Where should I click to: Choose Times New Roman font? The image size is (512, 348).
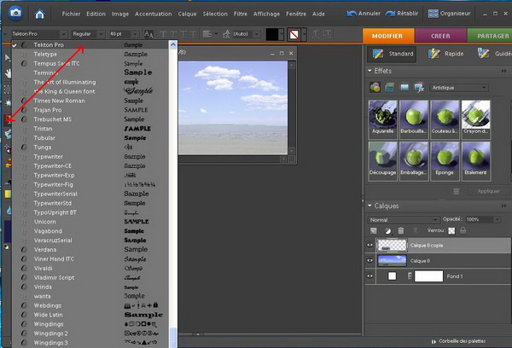[59, 101]
